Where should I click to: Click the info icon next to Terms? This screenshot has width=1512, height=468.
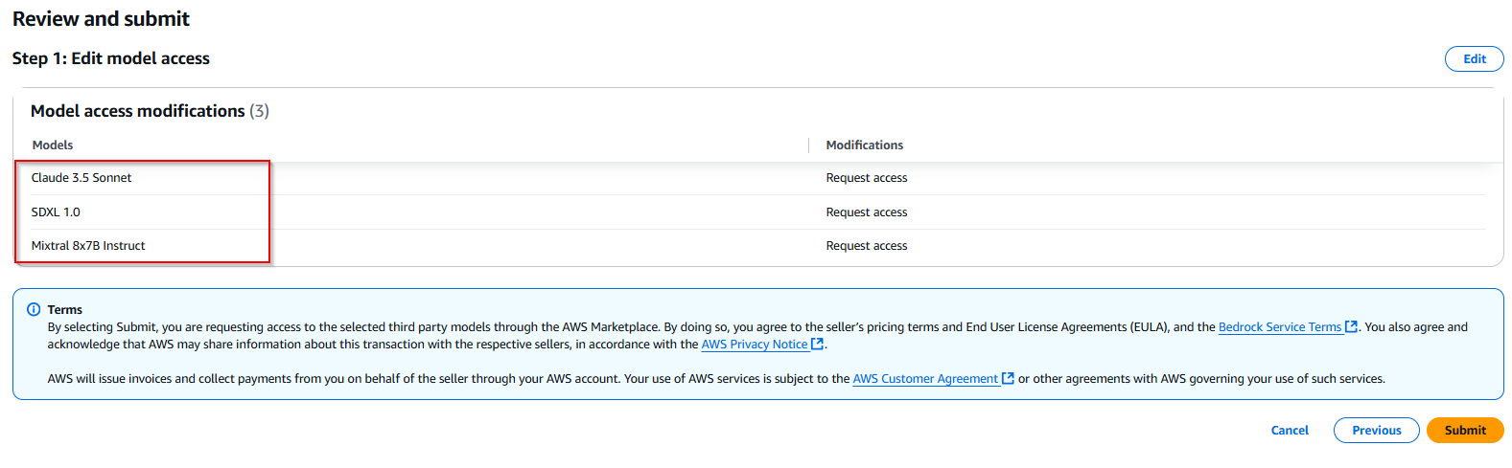pyautogui.click(x=34, y=310)
